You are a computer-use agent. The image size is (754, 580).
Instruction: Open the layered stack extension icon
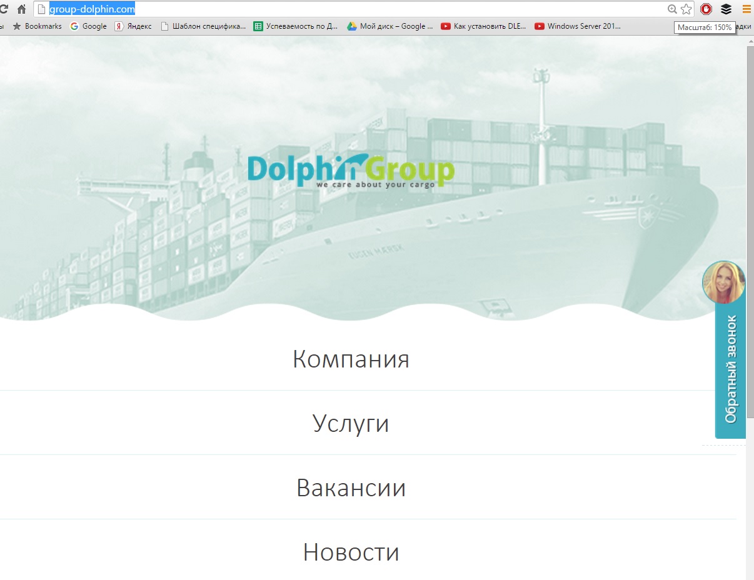pyautogui.click(x=726, y=9)
